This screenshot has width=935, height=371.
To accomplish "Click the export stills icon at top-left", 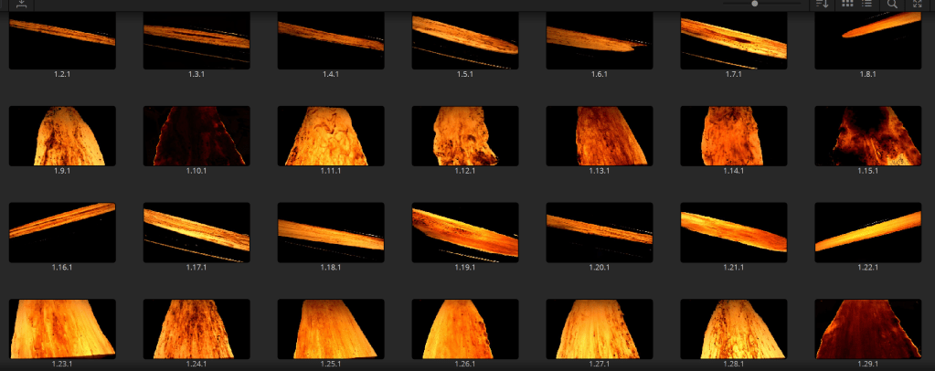I will point(22,5).
